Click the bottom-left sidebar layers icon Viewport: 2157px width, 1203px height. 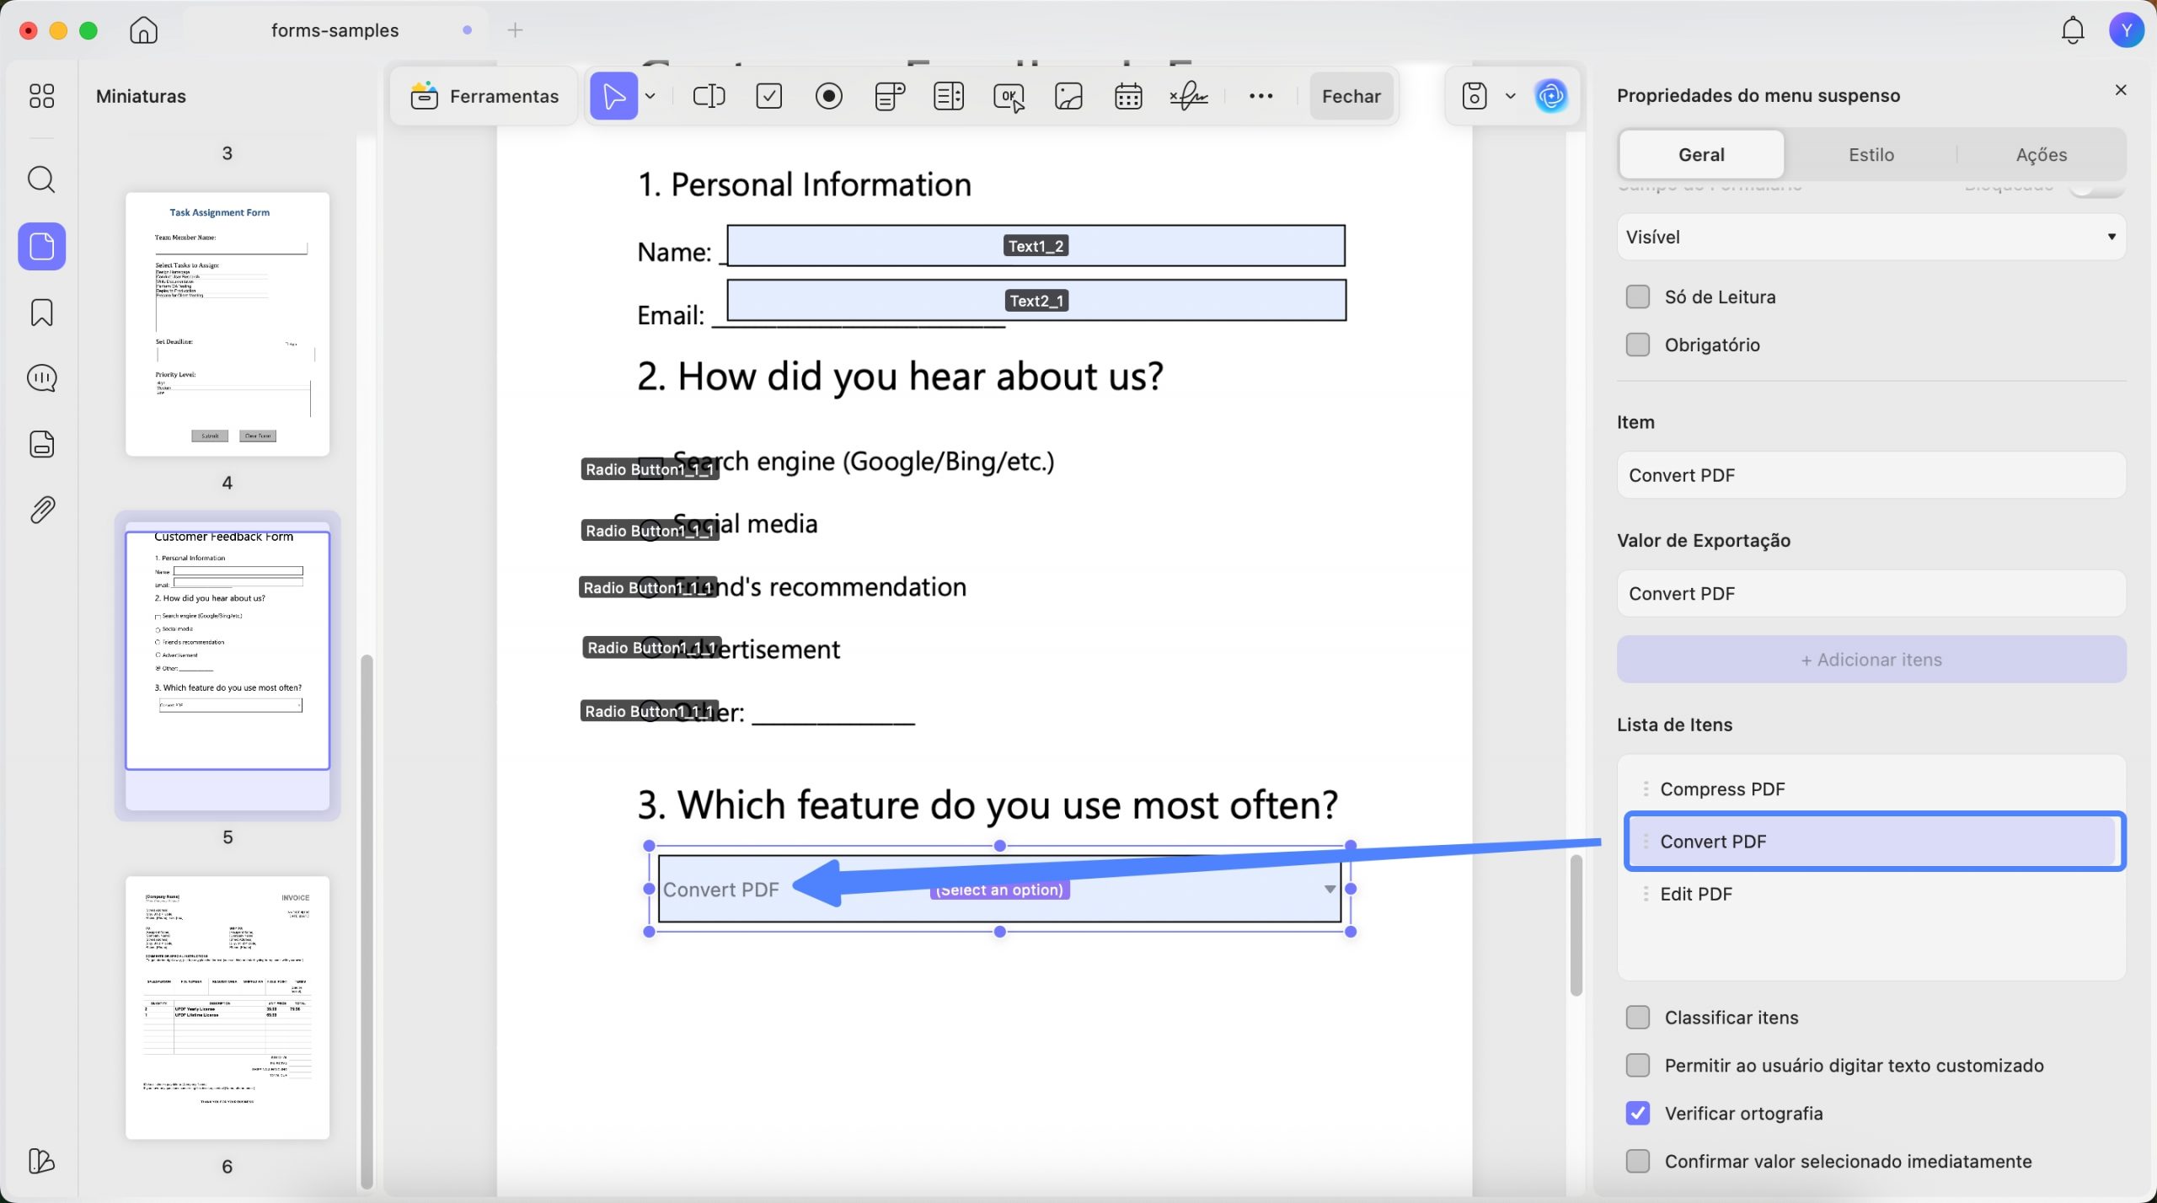tap(41, 1161)
